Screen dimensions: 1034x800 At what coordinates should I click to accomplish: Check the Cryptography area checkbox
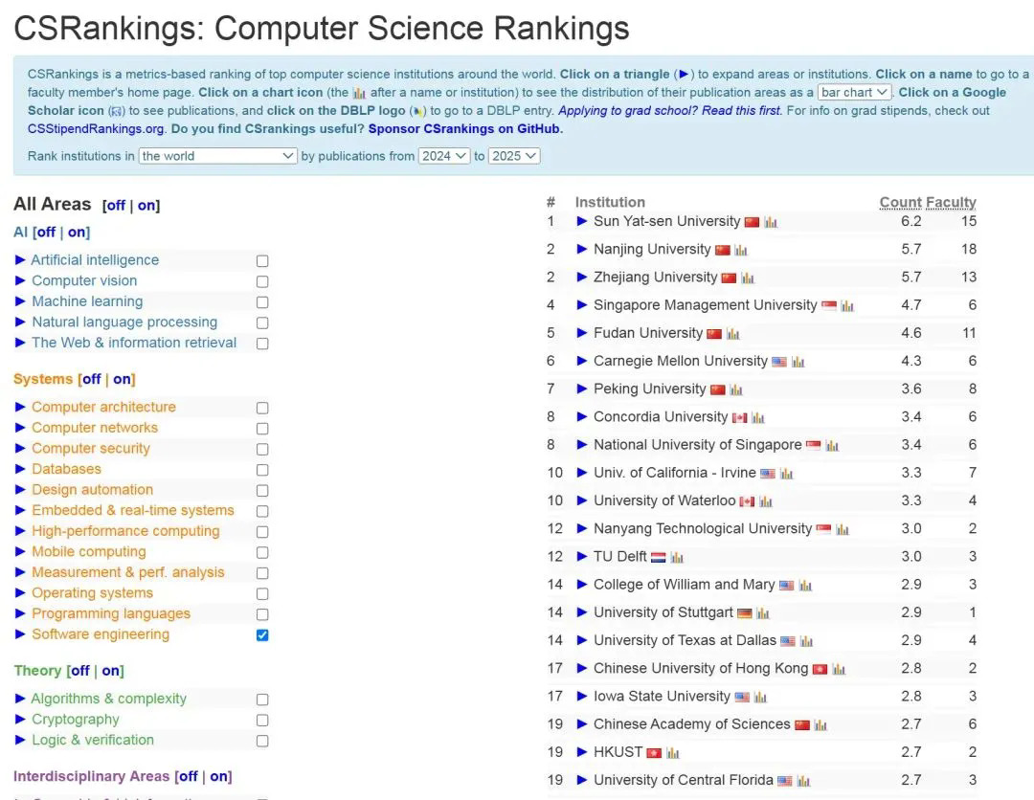click(261, 719)
